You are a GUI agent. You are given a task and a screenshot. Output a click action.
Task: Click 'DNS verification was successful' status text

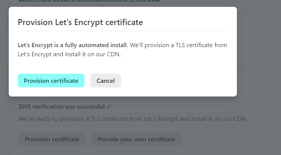[x=62, y=107]
